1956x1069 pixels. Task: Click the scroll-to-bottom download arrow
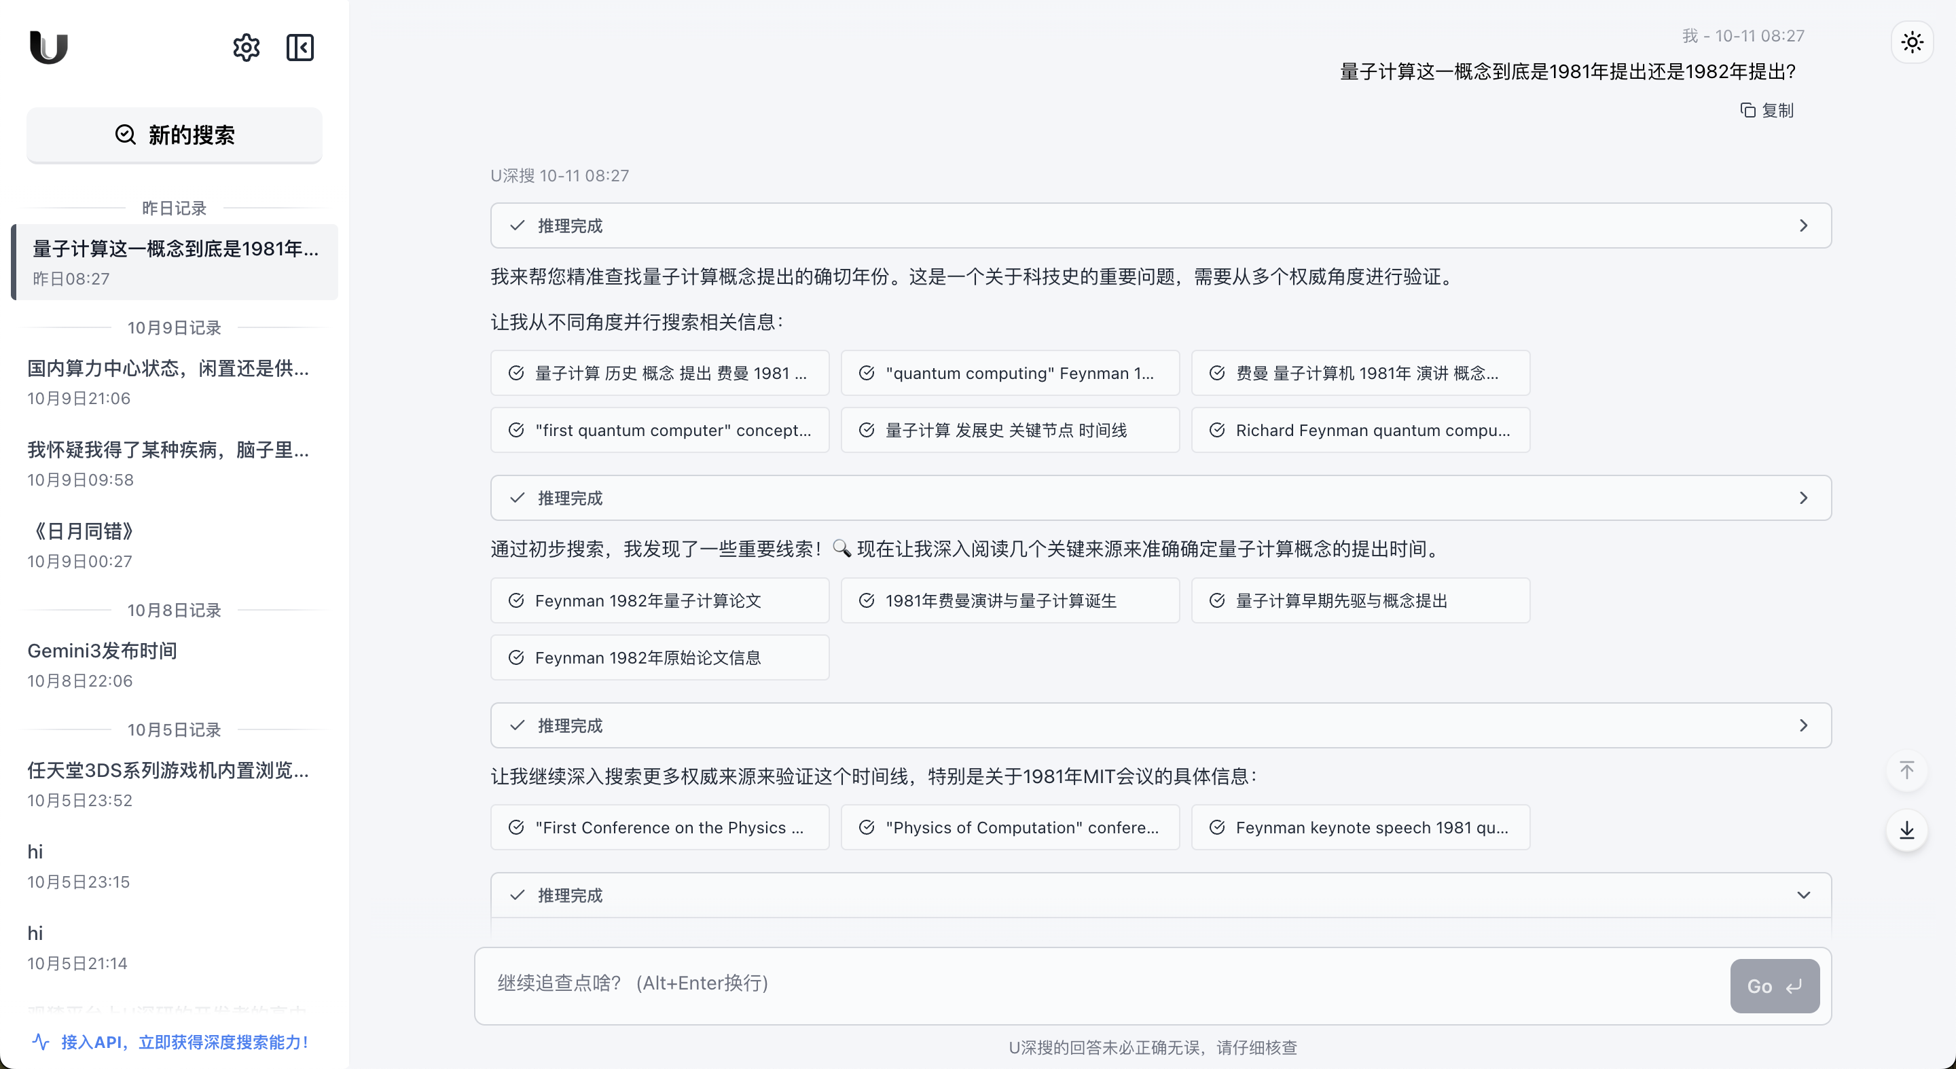pos(1906,830)
